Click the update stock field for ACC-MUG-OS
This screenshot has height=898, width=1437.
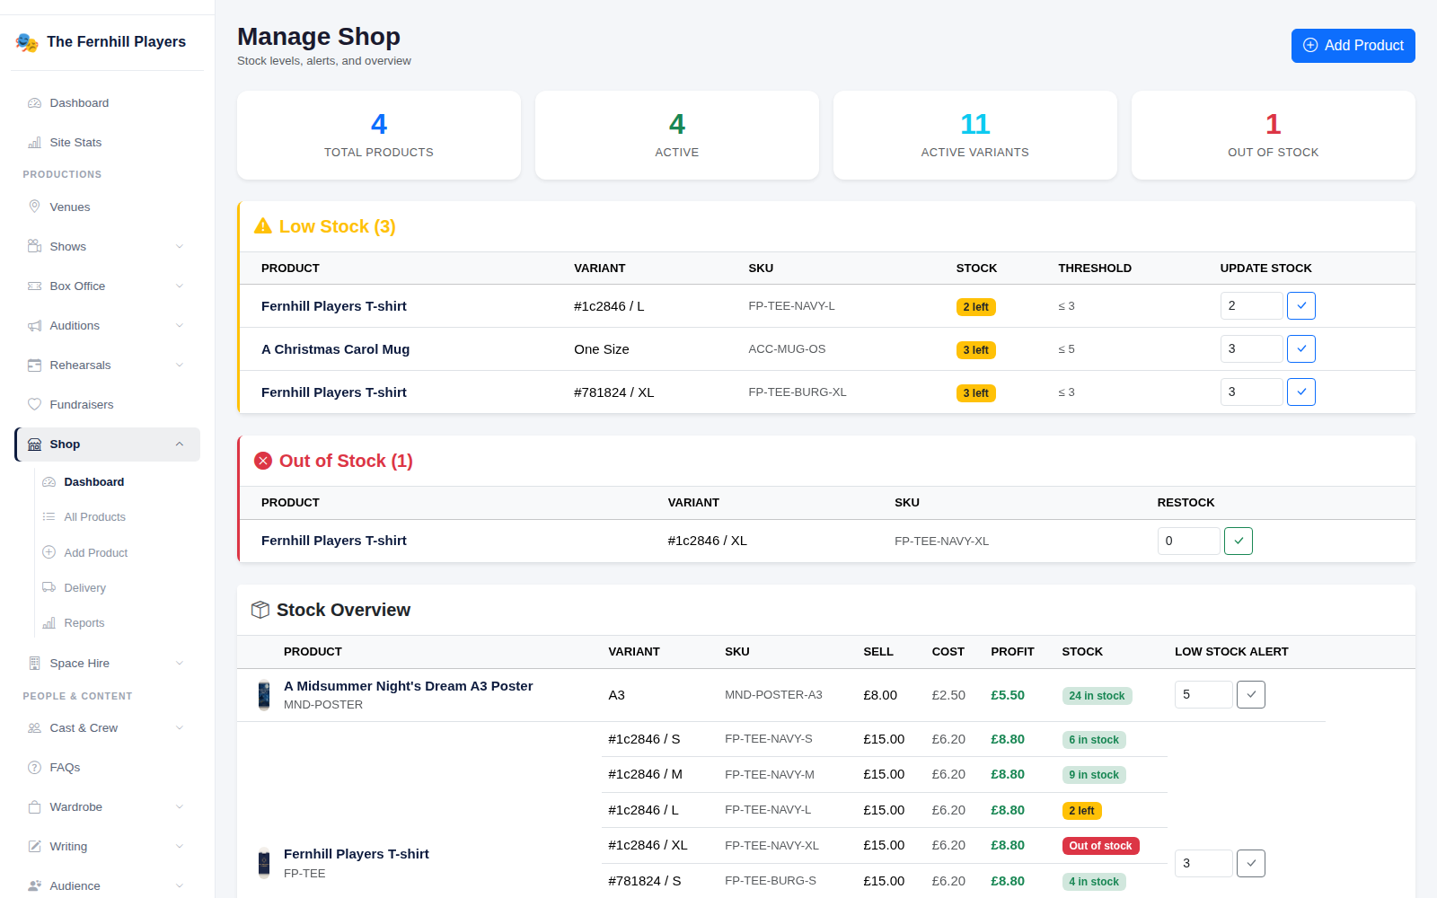(x=1252, y=349)
